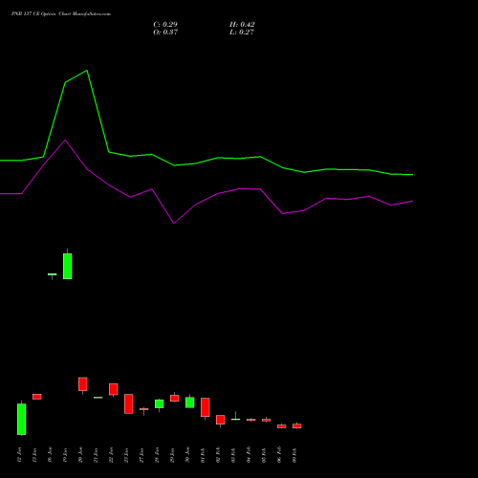This screenshot has width=478, height=478.
Task: Select the 01 Feb date label
Action: click(x=203, y=455)
